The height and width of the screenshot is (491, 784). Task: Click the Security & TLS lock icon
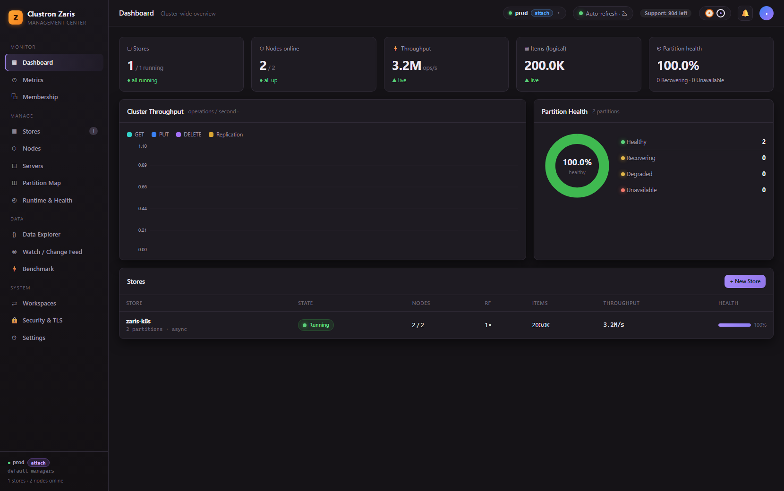[x=14, y=320]
